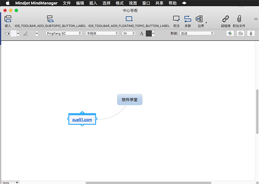
Task: Click the right handle of xue51.com topic
Action: [96, 119]
